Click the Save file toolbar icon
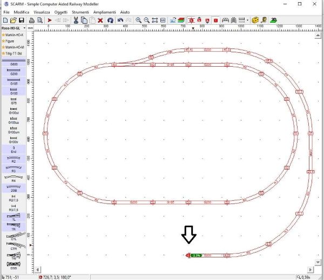 coord(21,20)
